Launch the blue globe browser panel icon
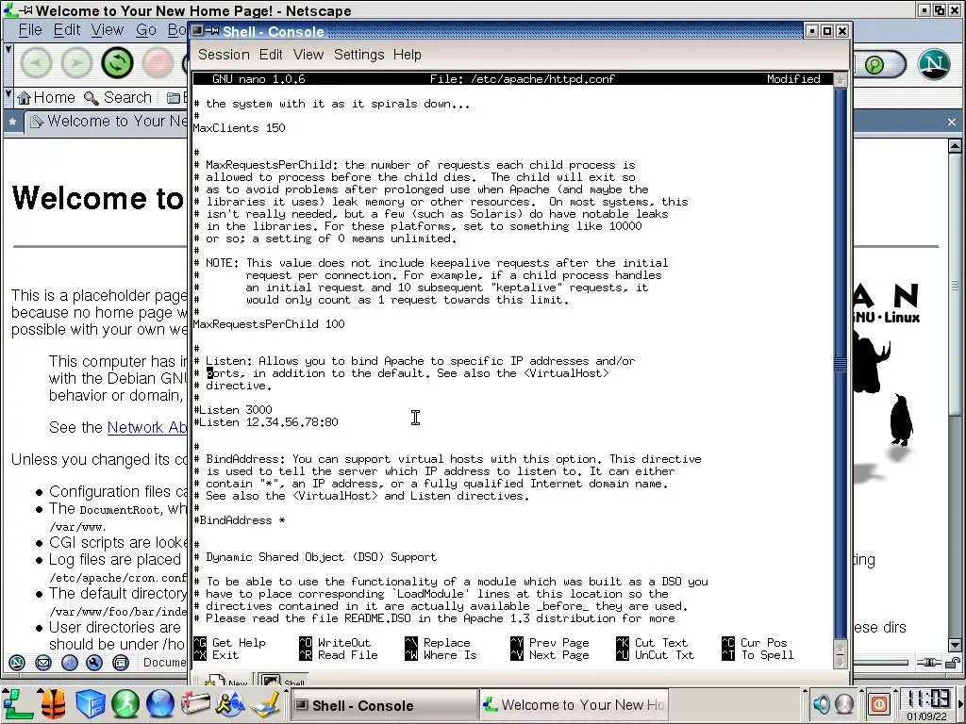Image resolution: width=966 pixels, height=724 pixels. (x=160, y=704)
